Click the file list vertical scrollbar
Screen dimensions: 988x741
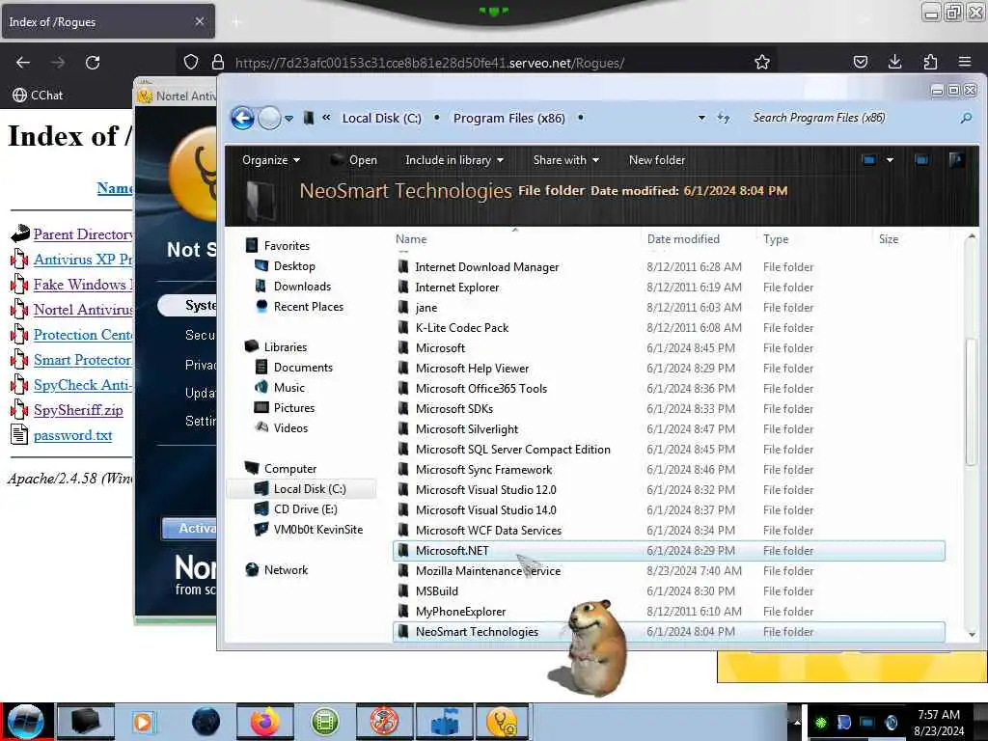(x=971, y=401)
